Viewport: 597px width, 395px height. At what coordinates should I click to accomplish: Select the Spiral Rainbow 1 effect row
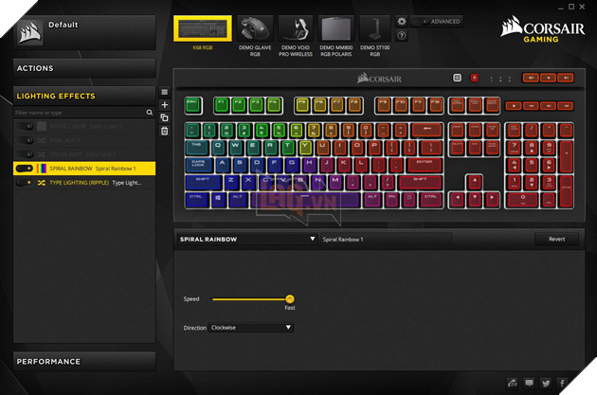click(x=84, y=169)
